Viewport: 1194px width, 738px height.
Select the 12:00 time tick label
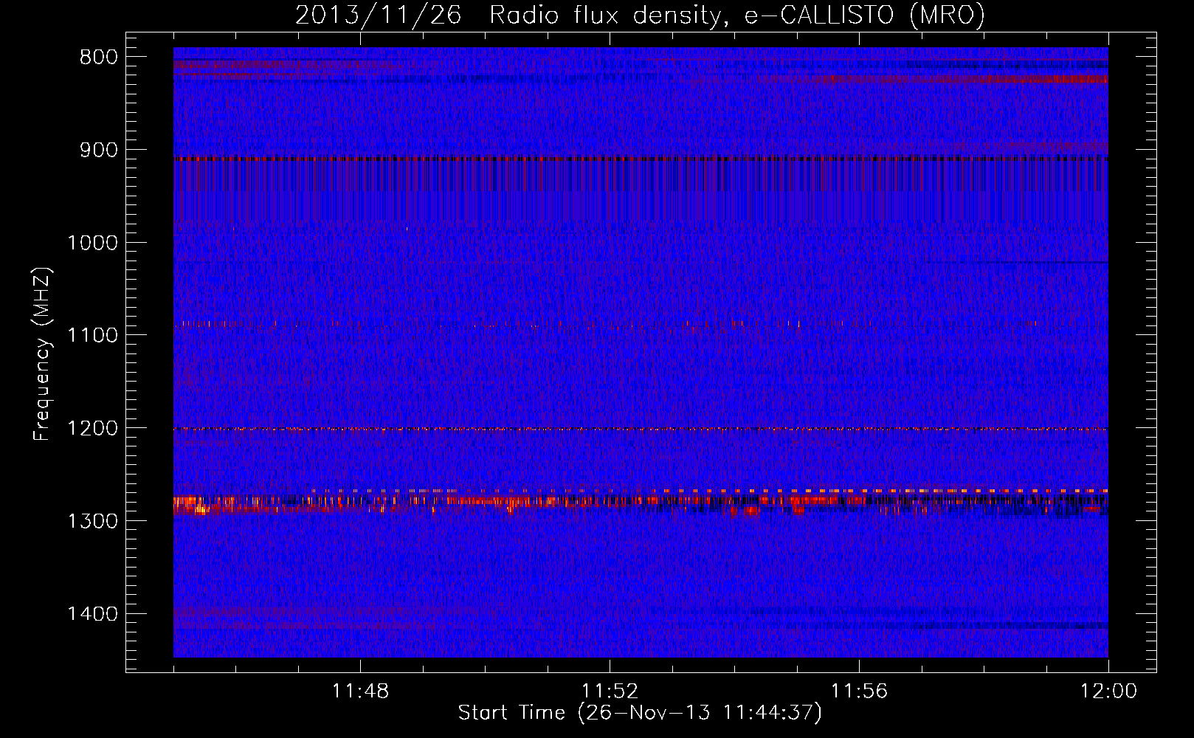coord(1108,692)
